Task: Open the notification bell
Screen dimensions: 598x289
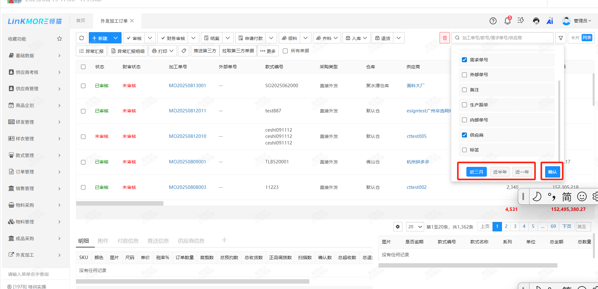Action: [x=507, y=21]
